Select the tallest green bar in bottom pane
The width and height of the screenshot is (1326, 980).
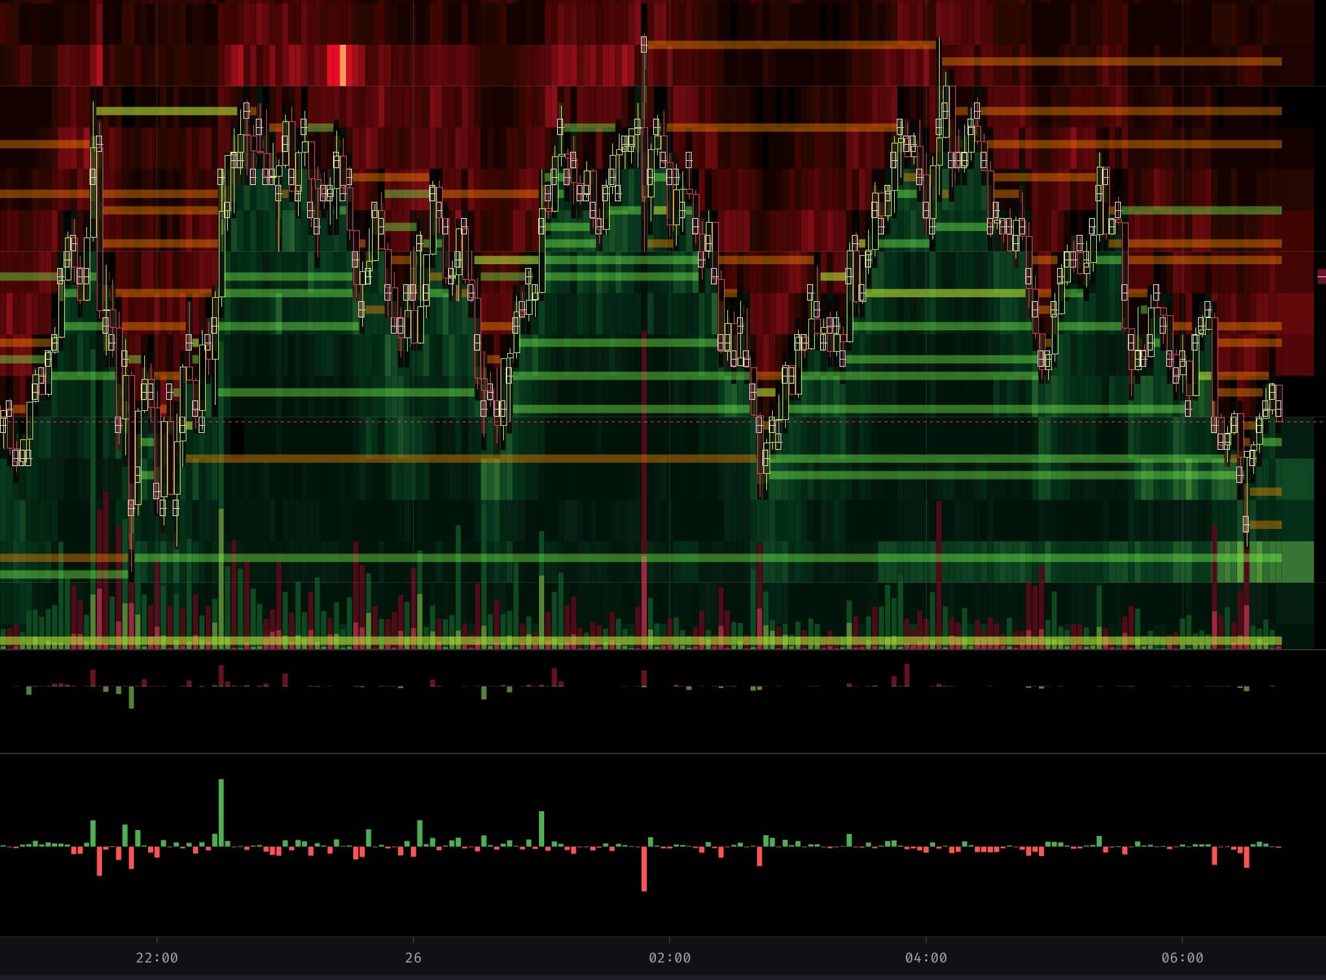click(221, 811)
